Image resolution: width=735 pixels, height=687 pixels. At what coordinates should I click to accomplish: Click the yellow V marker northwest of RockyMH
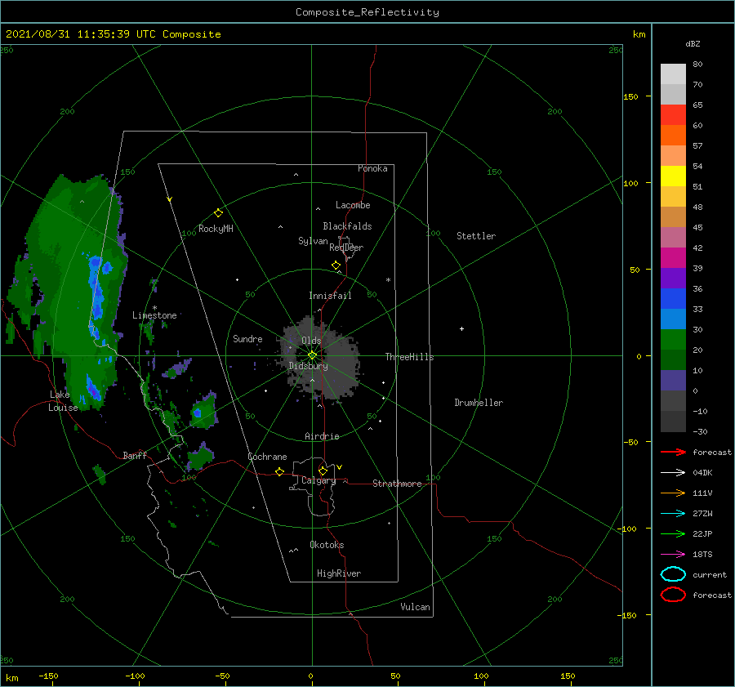click(x=170, y=199)
